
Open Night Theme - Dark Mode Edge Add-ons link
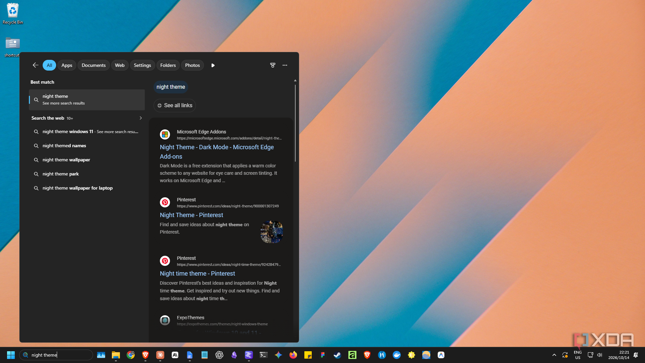click(217, 152)
